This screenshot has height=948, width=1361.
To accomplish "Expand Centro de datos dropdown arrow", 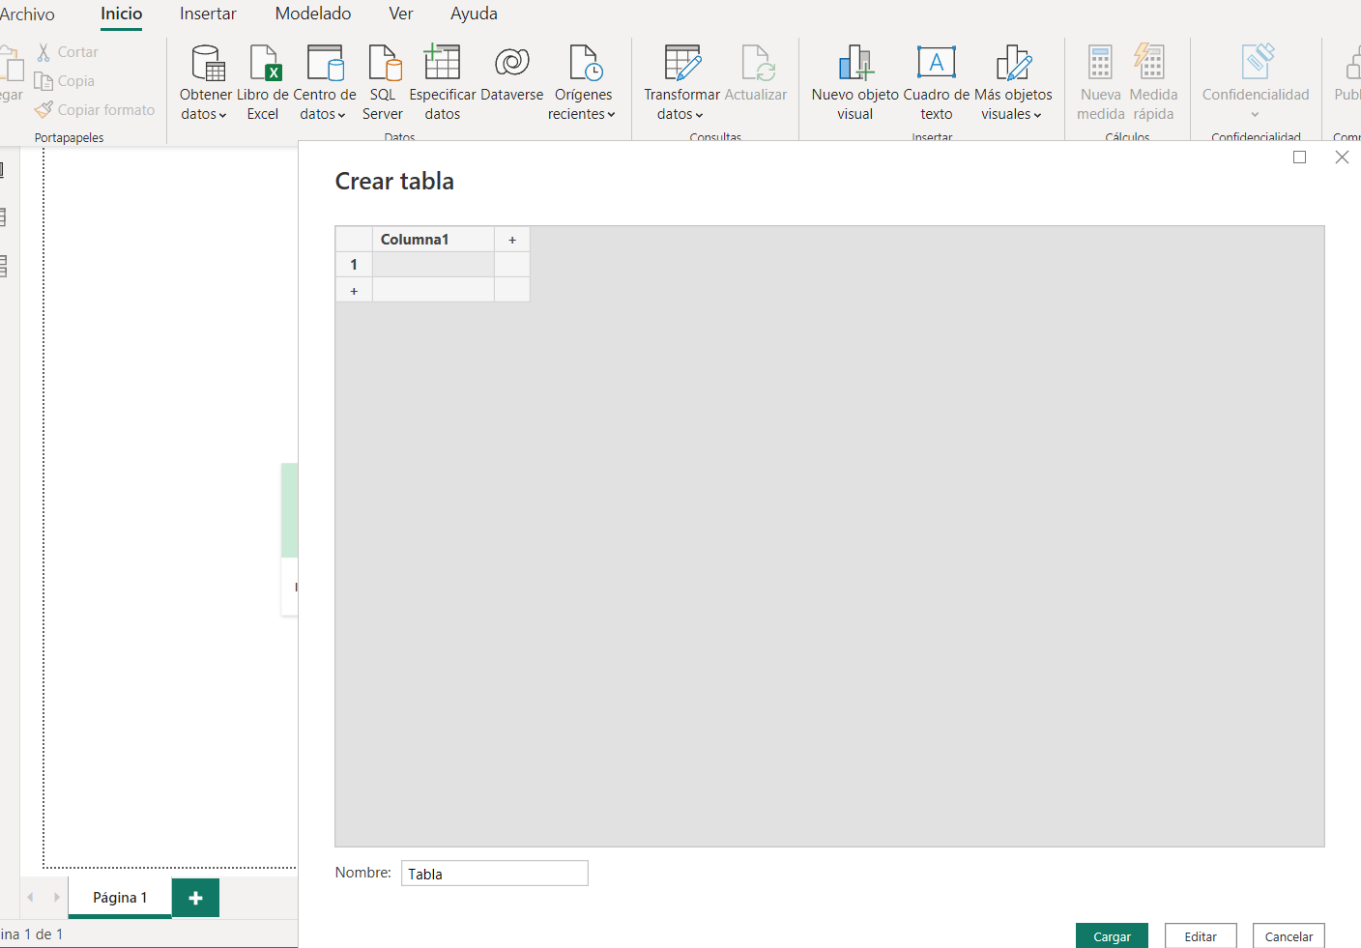I will click(341, 115).
